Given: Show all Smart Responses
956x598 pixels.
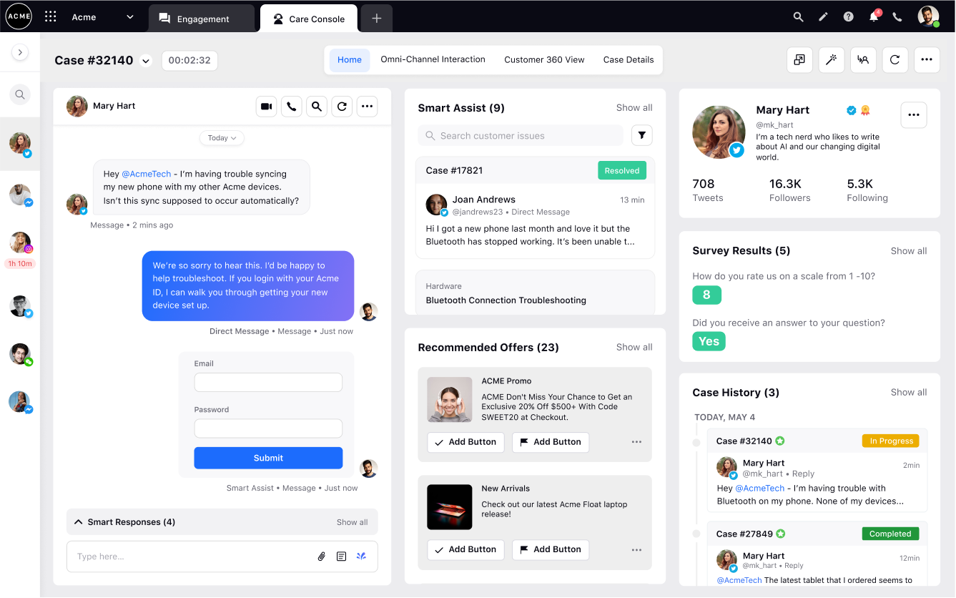Looking at the screenshot, I should point(353,522).
